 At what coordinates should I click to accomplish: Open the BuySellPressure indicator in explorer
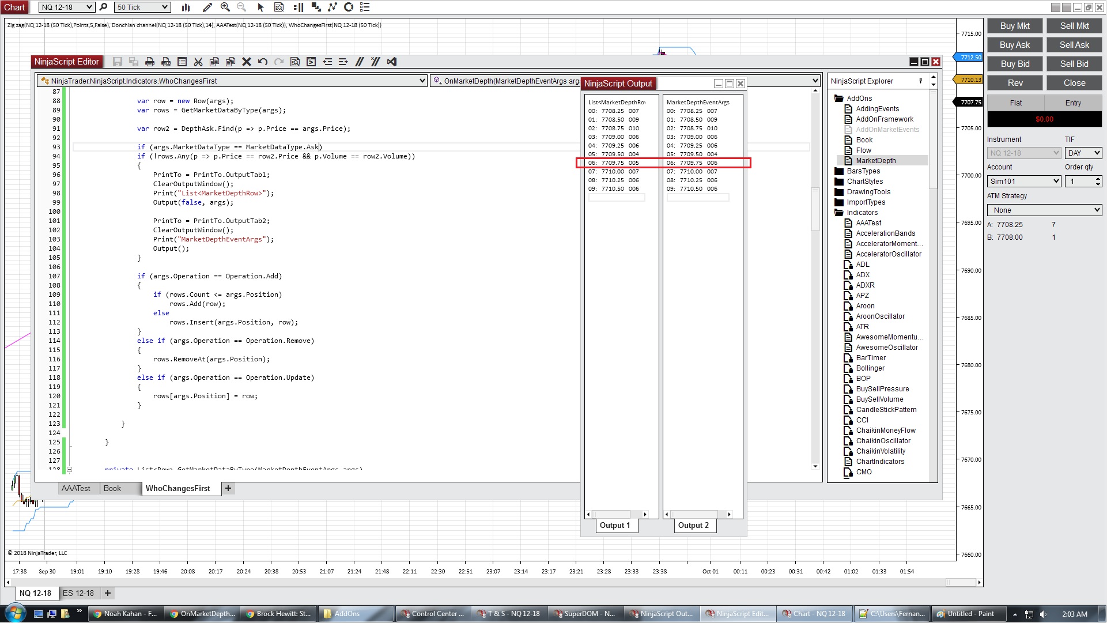882,389
